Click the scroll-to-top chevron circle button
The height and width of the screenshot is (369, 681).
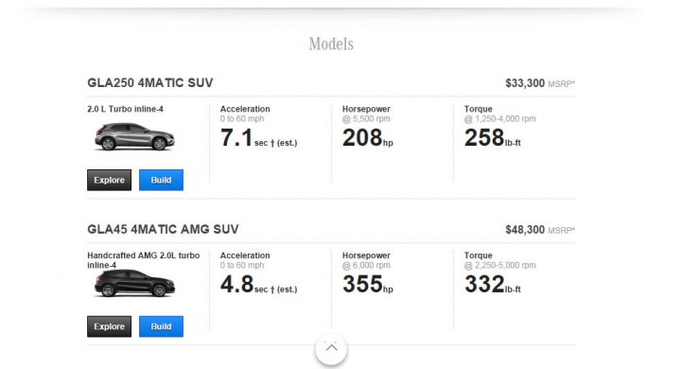pyautogui.click(x=331, y=348)
